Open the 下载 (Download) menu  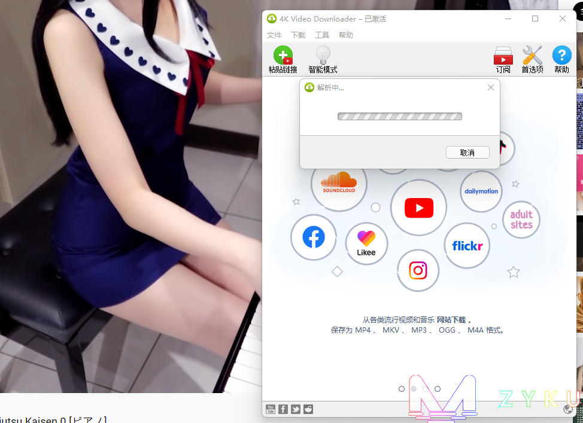point(298,35)
